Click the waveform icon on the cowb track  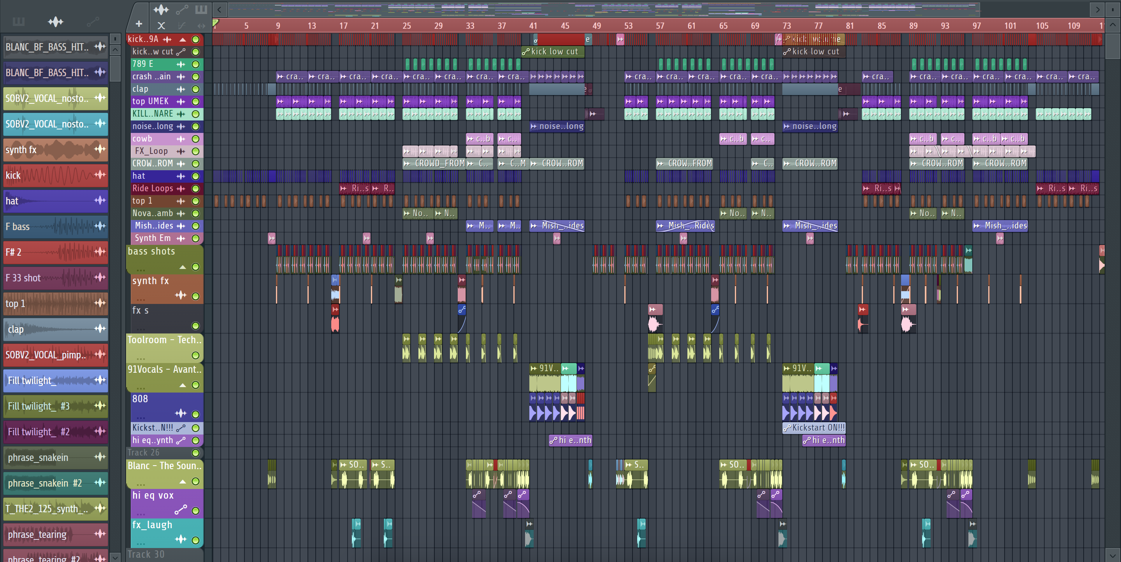(181, 139)
